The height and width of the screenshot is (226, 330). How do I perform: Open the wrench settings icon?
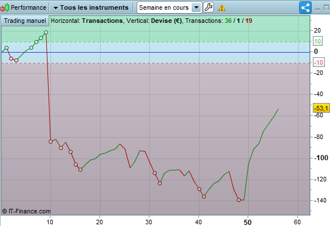(x=209, y=7)
